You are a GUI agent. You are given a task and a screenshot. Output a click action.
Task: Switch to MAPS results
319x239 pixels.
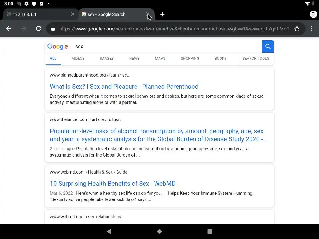pos(160,59)
